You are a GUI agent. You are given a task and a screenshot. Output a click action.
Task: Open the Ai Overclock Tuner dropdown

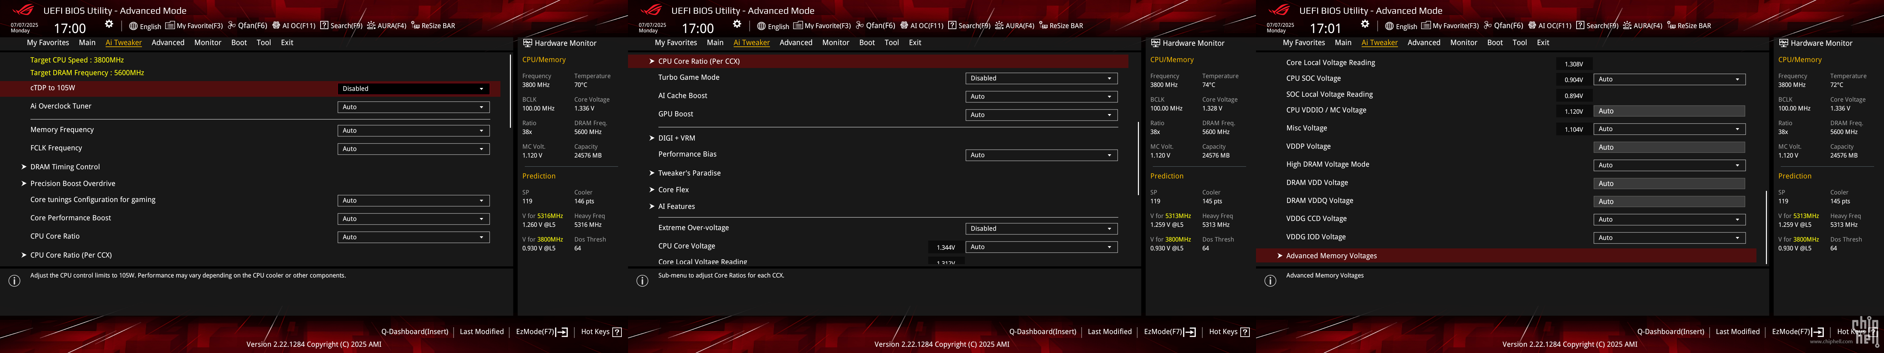point(413,107)
